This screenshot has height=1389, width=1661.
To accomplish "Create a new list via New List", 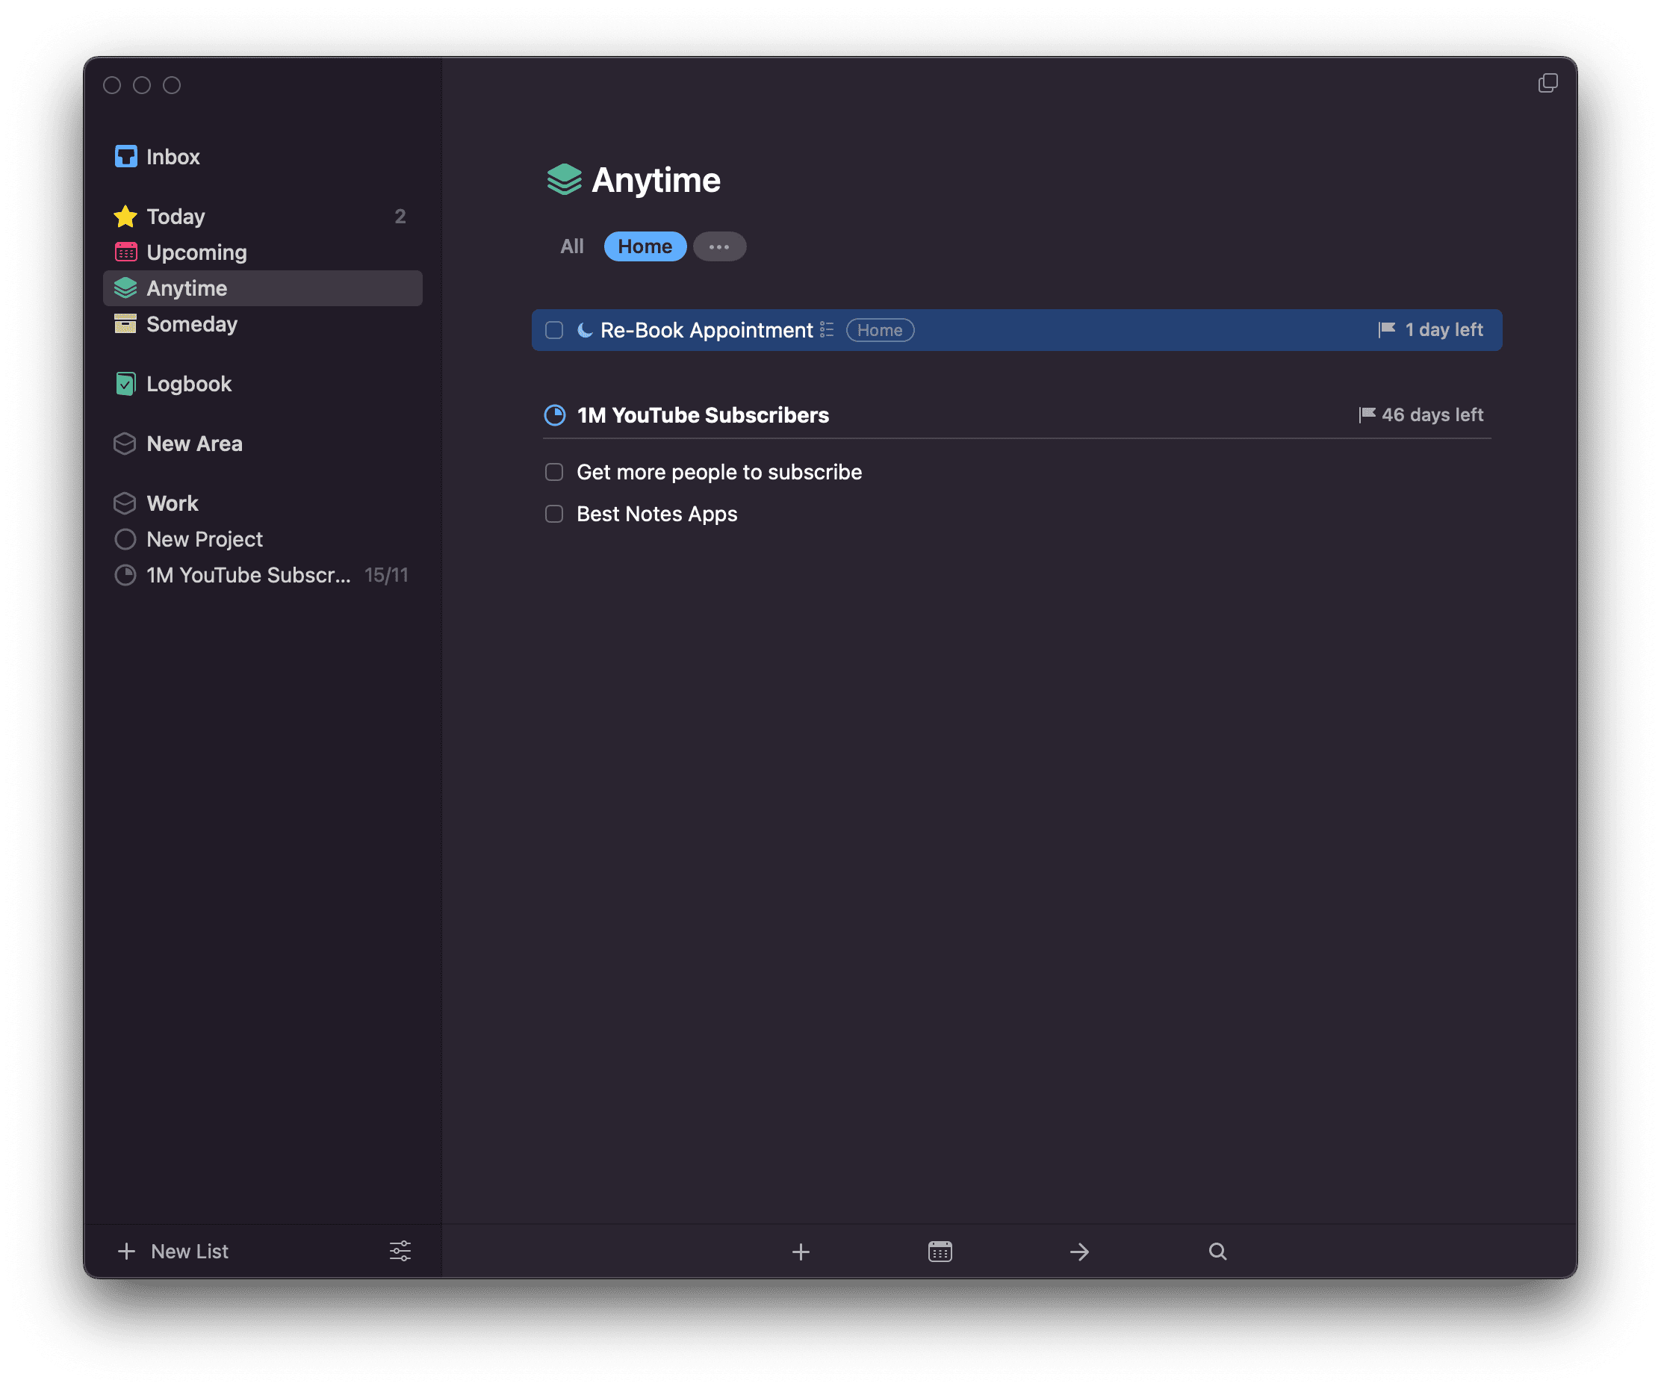I will [x=174, y=1251].
